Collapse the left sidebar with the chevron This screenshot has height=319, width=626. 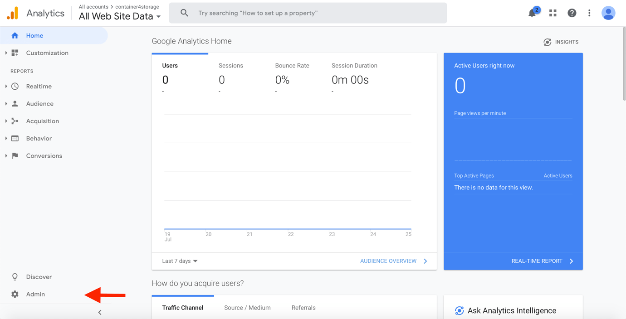[x=100, y=312]
